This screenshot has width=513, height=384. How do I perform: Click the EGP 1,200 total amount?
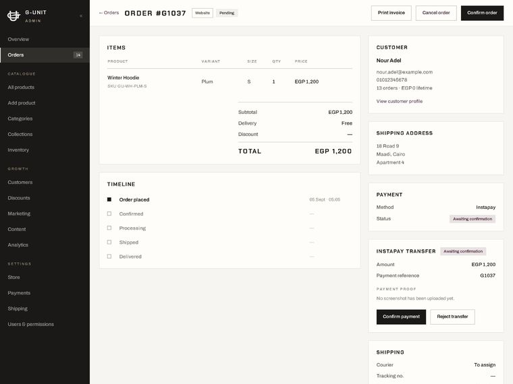point(333,151)
